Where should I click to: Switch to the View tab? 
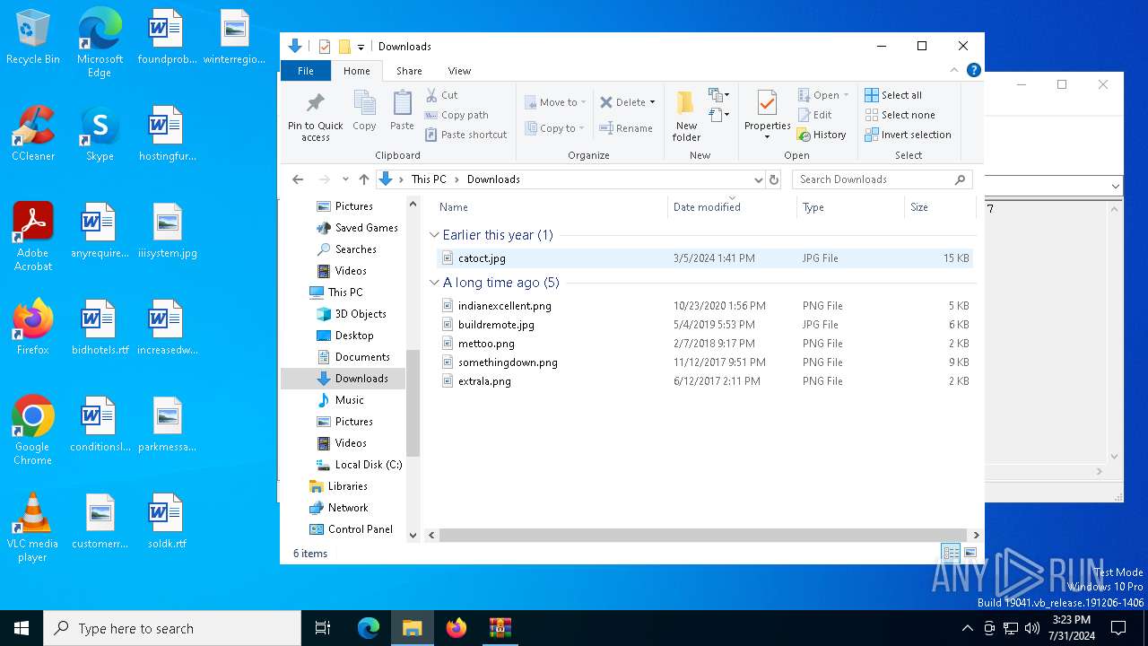[x=459, y=71]
